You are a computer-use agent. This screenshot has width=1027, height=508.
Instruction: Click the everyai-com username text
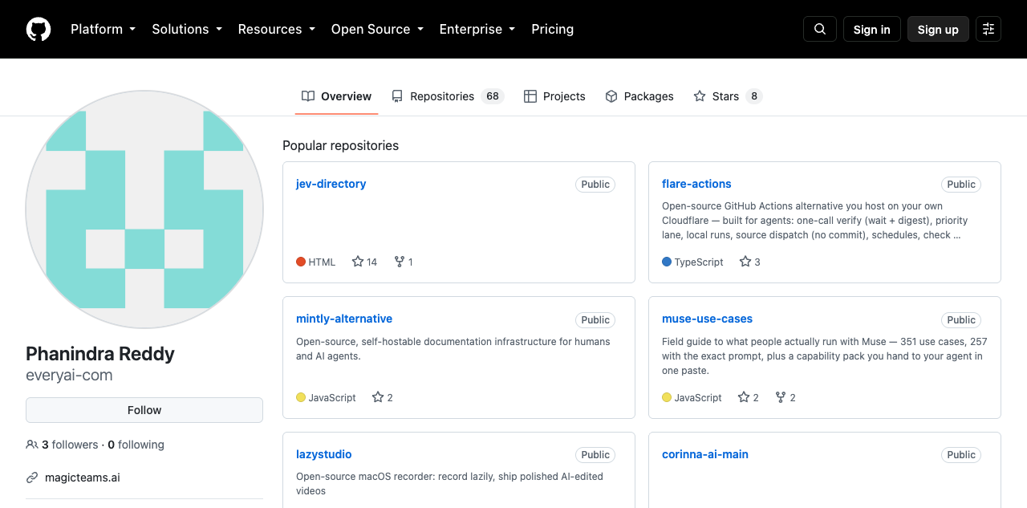(x=69, y=376)
